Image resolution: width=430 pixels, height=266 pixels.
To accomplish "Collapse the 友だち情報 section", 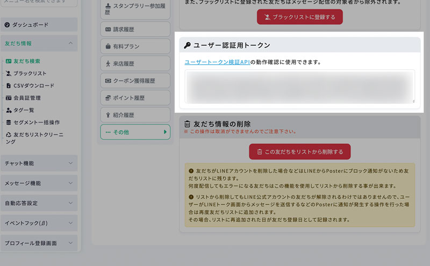I will 70,44.
